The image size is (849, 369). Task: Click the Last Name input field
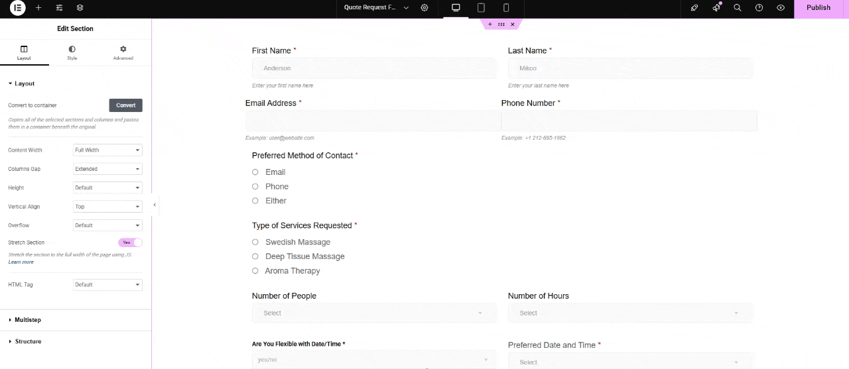[630, 68]
